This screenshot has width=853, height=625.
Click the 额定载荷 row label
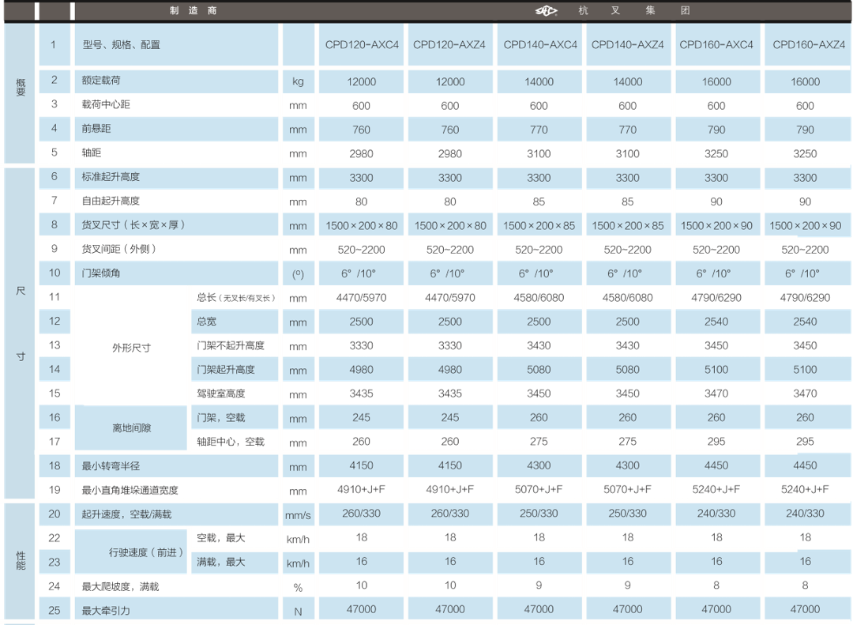(x=101, y=81)
